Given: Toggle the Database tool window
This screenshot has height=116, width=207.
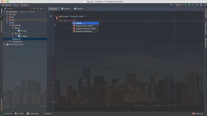Looking at the screenshot, I should pyautogui.click(x=206, y=43).
